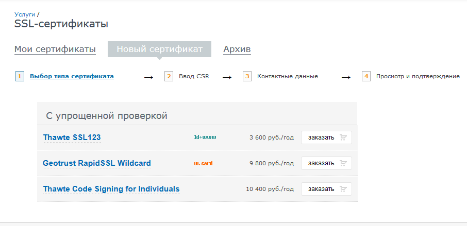Screen dimensions: 467x226
Task: Click step number 2 box
Action: point(169,76)
